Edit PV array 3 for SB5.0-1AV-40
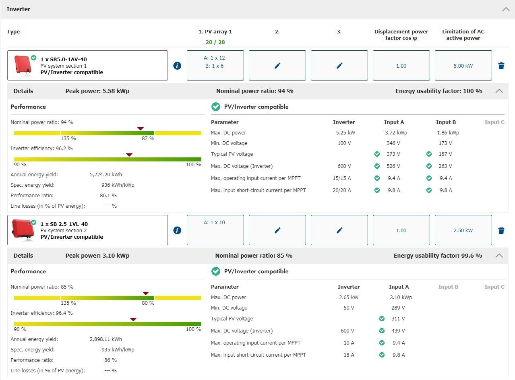Image resolution: width=515 pixels, height=380 pixels. (x=339, y=66)
